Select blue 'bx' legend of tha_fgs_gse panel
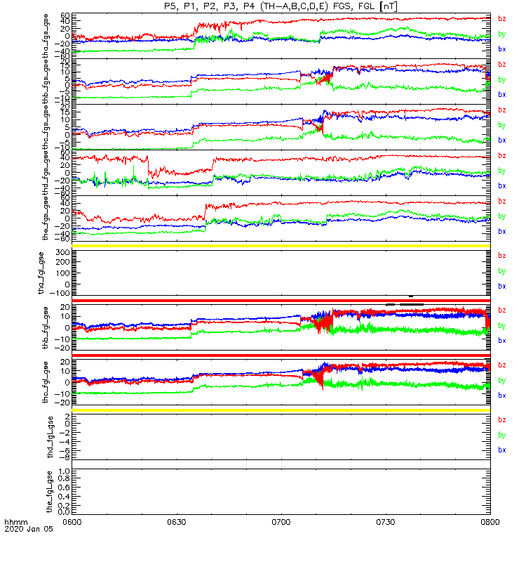This screenshot has width=526, height=562. click(x=502, y=49)
